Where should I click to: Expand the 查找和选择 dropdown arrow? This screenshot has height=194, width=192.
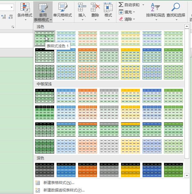[176, 20]
